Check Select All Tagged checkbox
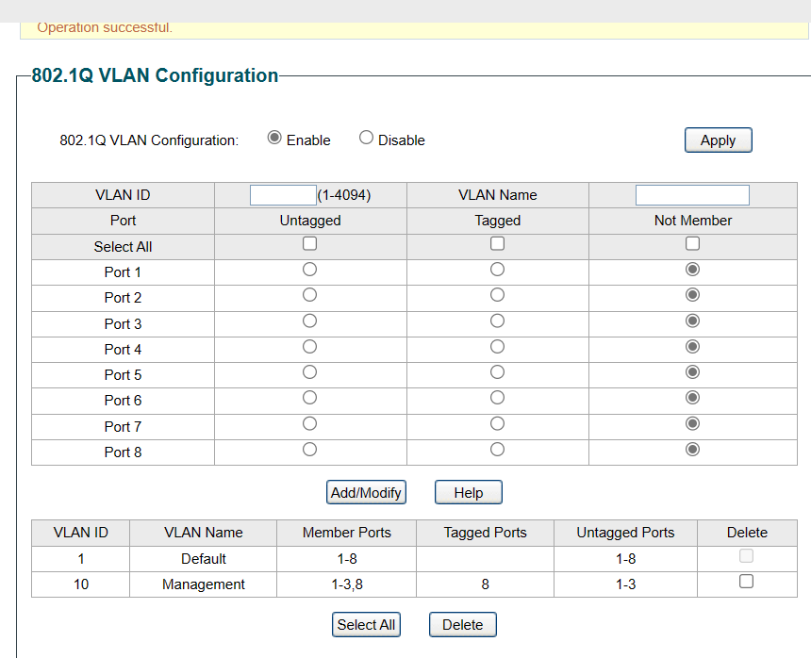This screenshot has width=811, height=658. coord(498,243)
